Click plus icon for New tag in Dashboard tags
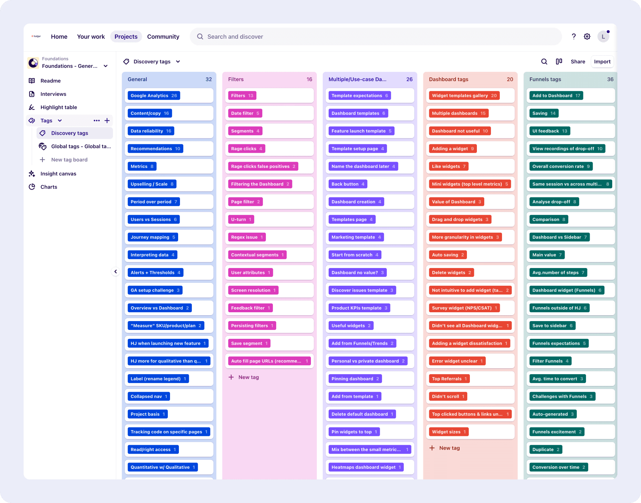The height and width of the screenshot is (503, 641). click(432, 448)
